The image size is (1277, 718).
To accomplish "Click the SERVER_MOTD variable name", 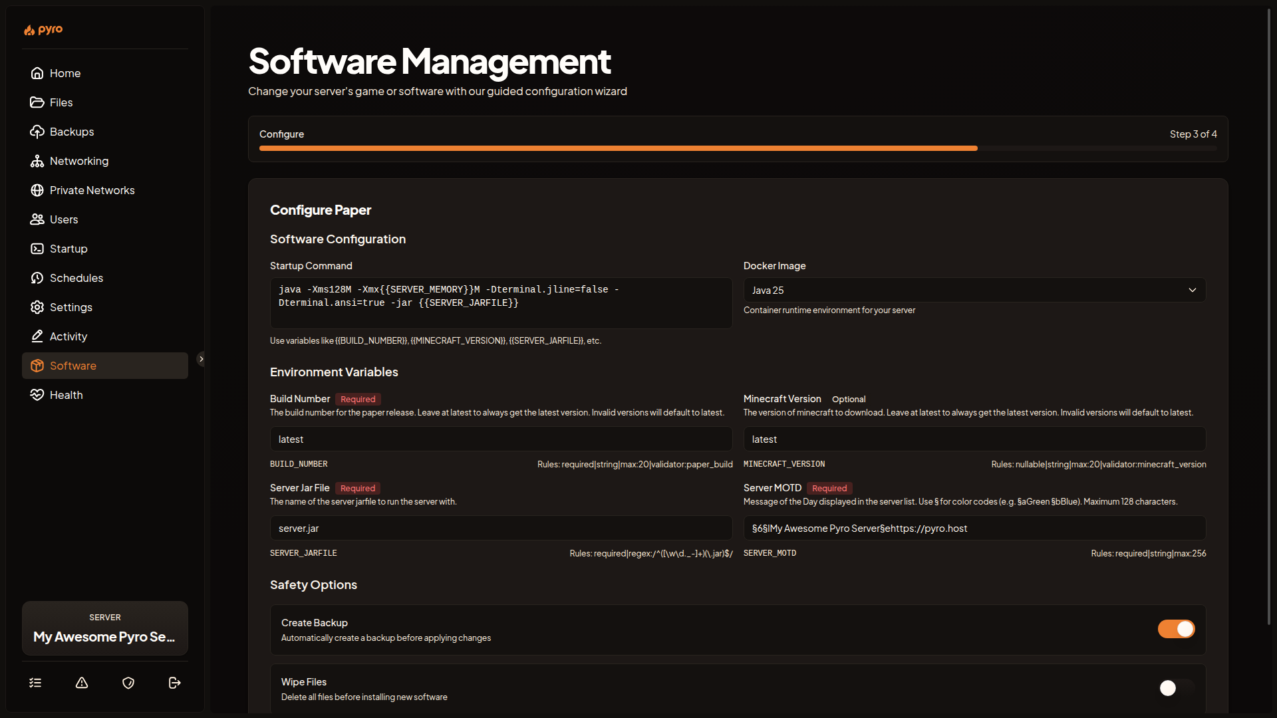I will [x=770, y=553].
